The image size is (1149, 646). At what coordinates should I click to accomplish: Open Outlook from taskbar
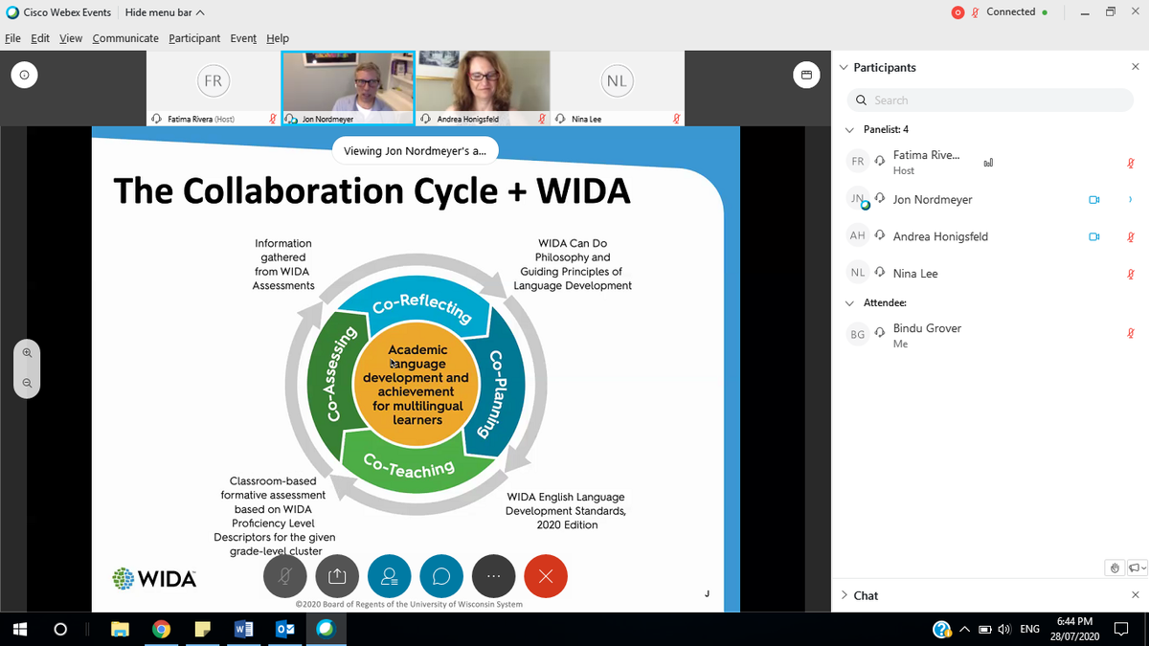[x=284, y=629]
